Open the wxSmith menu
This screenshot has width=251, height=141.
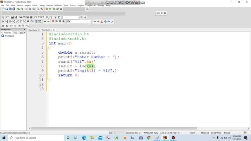(x=58, y=5)
